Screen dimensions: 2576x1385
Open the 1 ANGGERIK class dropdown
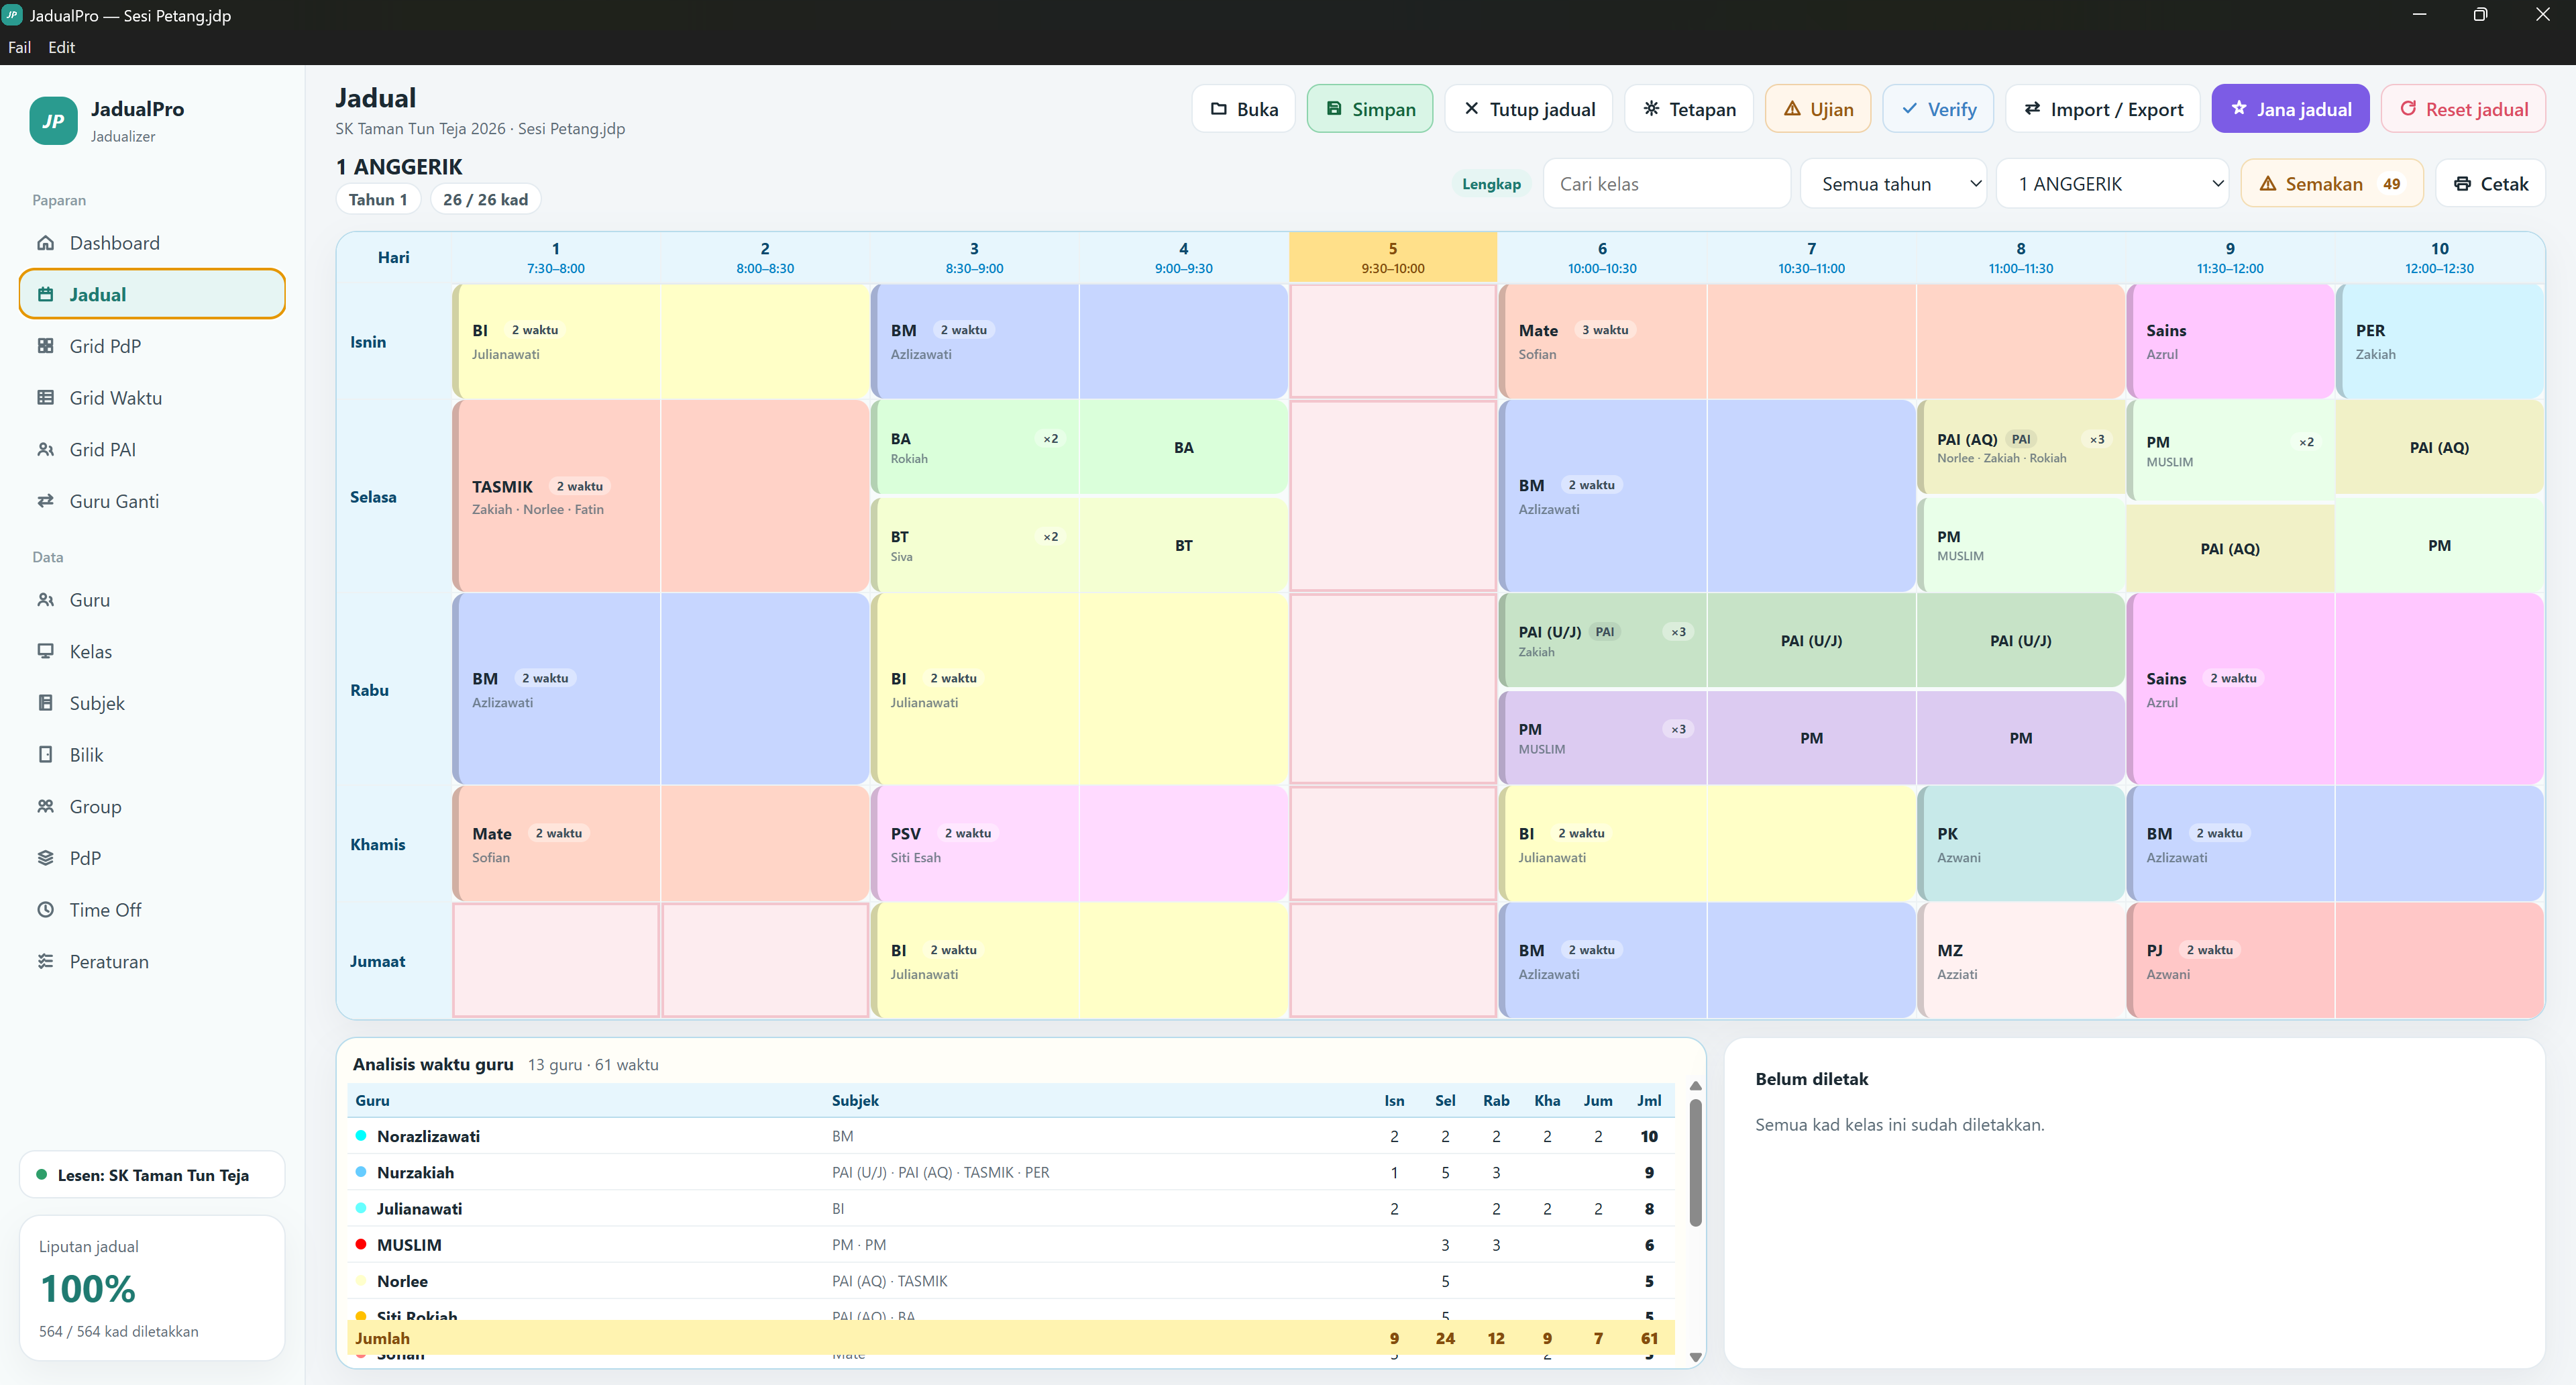point(2112,184)
